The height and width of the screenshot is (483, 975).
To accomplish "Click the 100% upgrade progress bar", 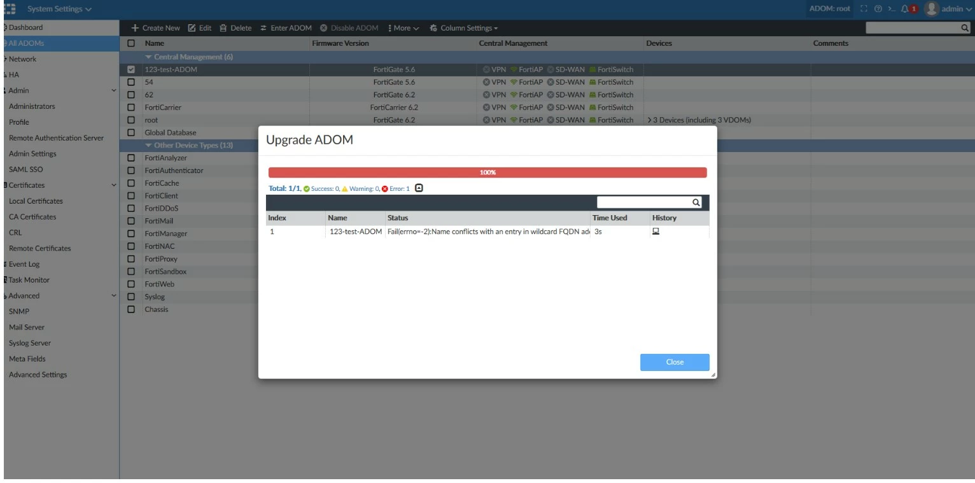I will (x=488, y=172).
